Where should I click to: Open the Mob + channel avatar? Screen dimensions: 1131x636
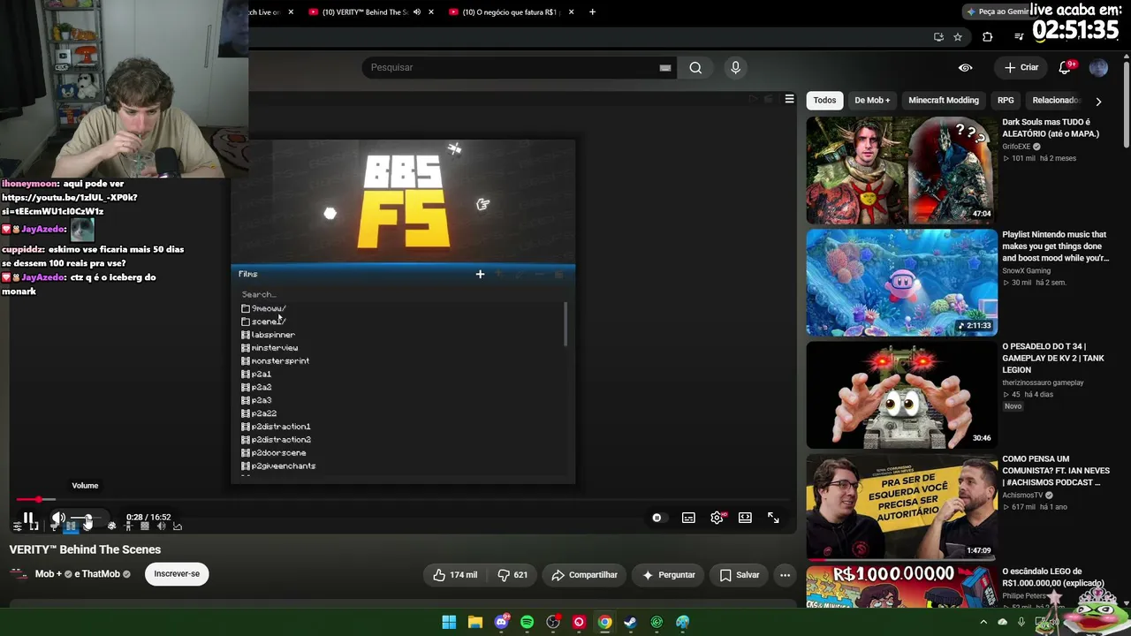coord(19,574)
